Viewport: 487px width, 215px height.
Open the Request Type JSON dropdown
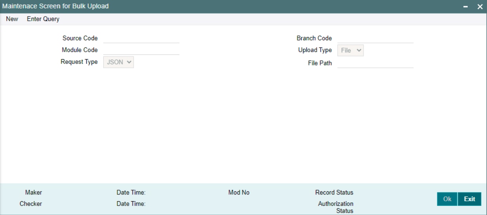click(x=119, y=62)
